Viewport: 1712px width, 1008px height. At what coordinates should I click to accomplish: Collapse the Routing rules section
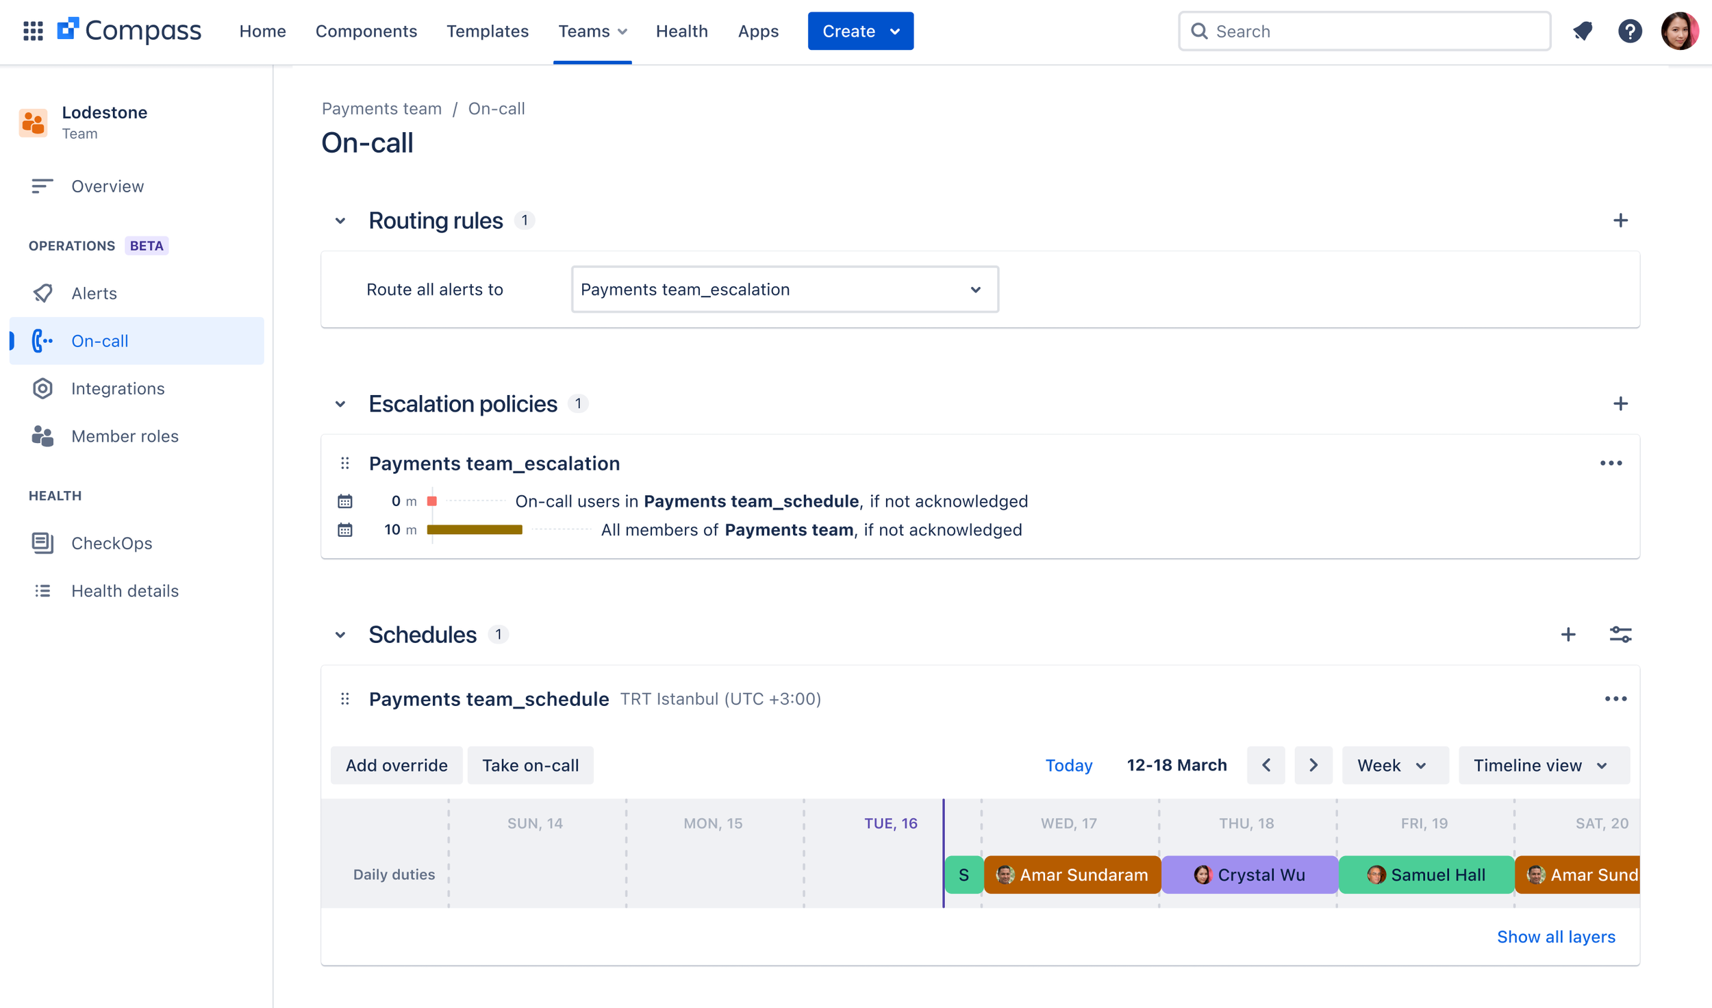click(x=340, y=220)
